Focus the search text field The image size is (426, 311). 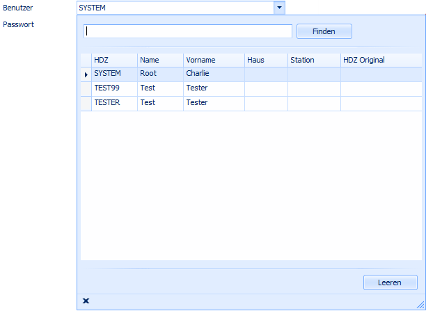187,31
